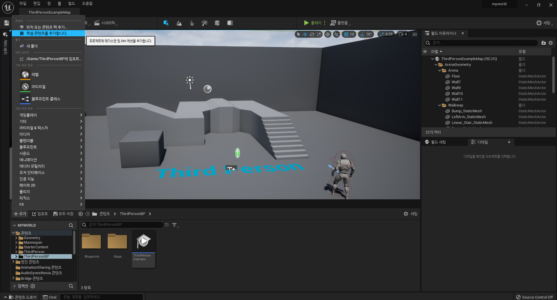Toggle grid snapping icon
The image size is (557, 300).
pyautogui.click(x=346, y=34)
